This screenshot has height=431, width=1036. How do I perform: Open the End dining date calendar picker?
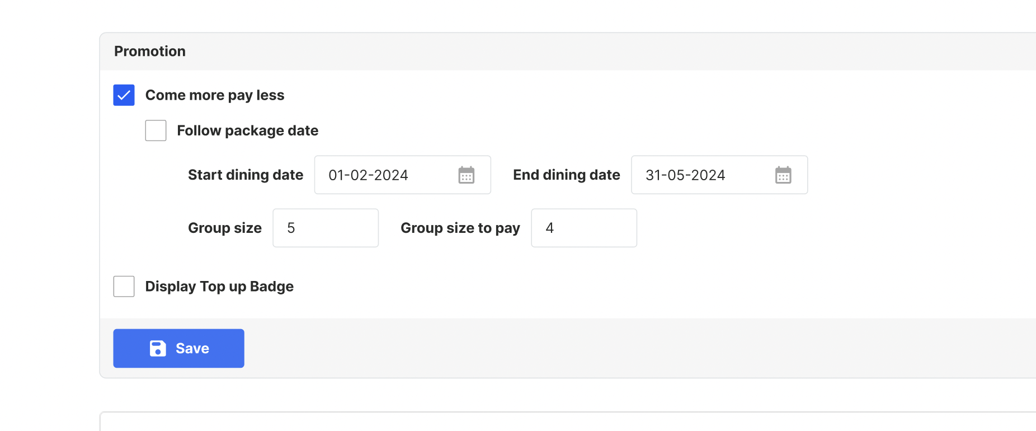coord(783,175)
